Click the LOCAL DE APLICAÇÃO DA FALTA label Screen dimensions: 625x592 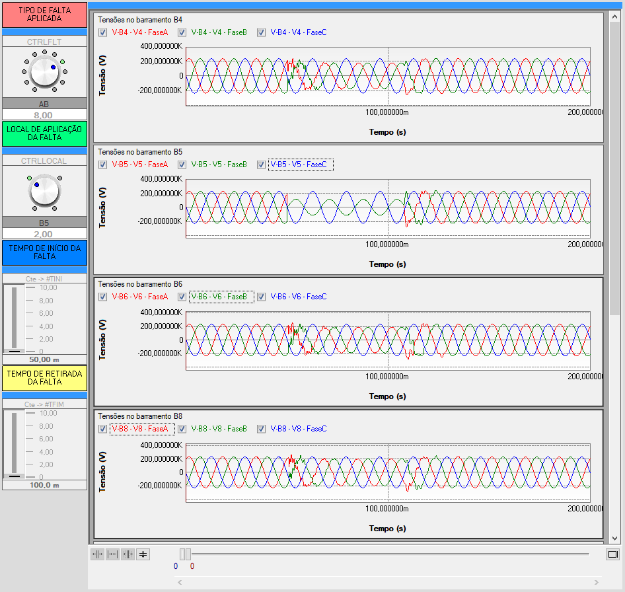[x=44, y=133]
